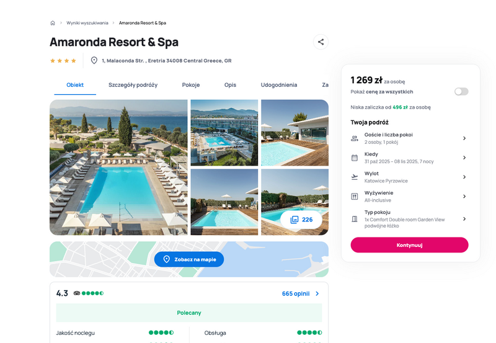Expand the Wylot Katowice Pyrzowice chevron
The width and height of the screenshot is (496, 343).
464,177
